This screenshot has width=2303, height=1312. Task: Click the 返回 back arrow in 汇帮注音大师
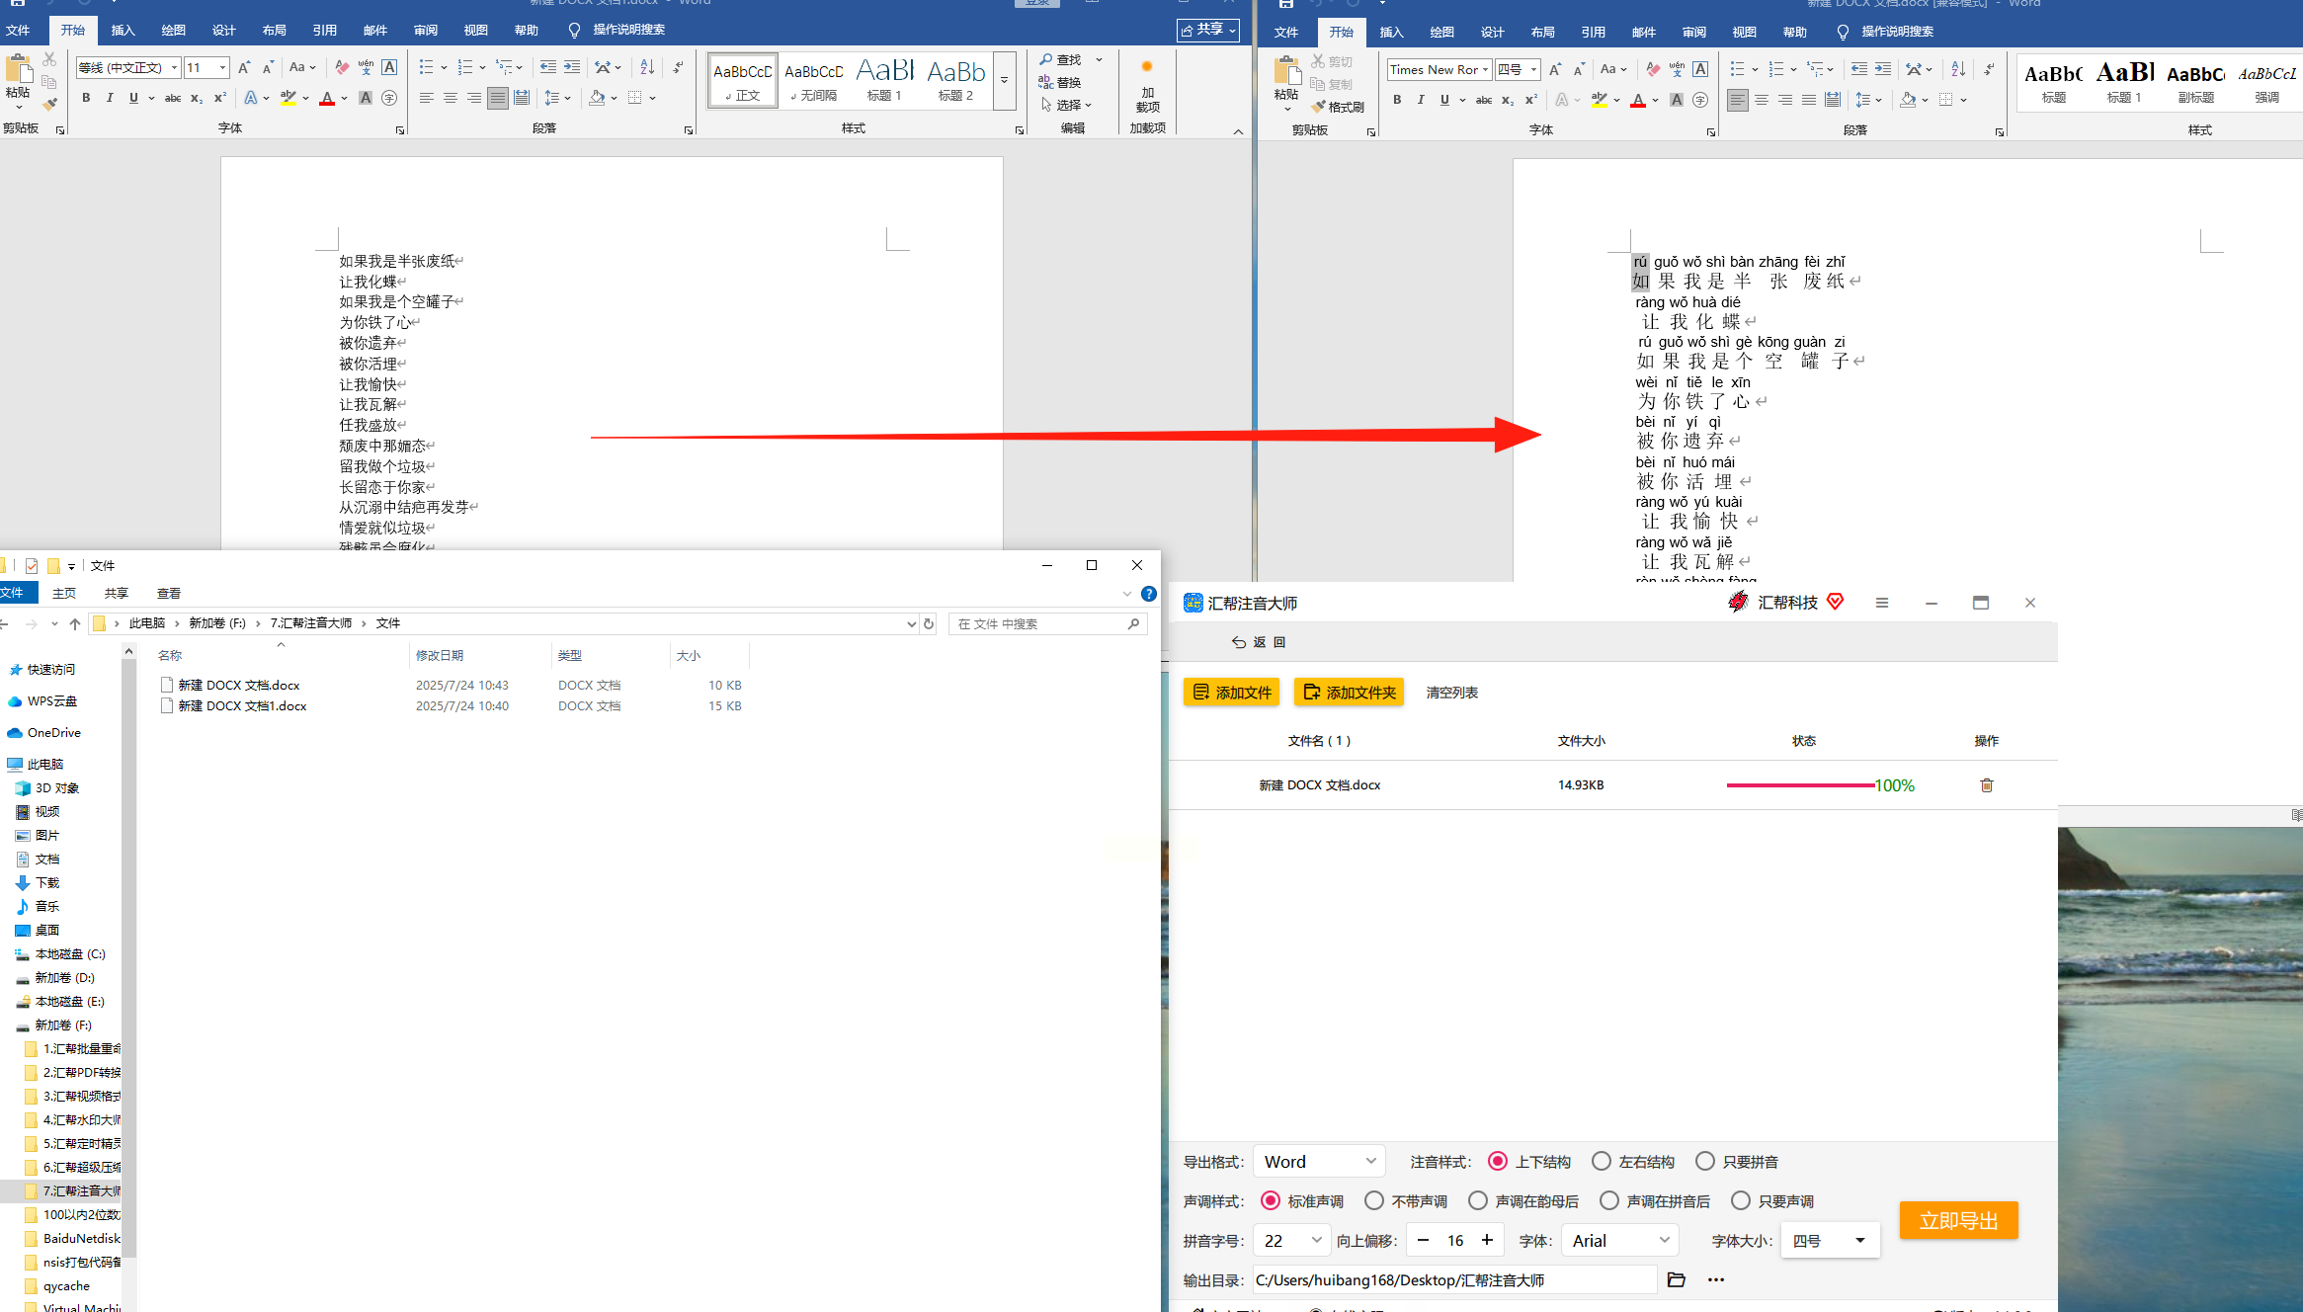(1258, 642)
